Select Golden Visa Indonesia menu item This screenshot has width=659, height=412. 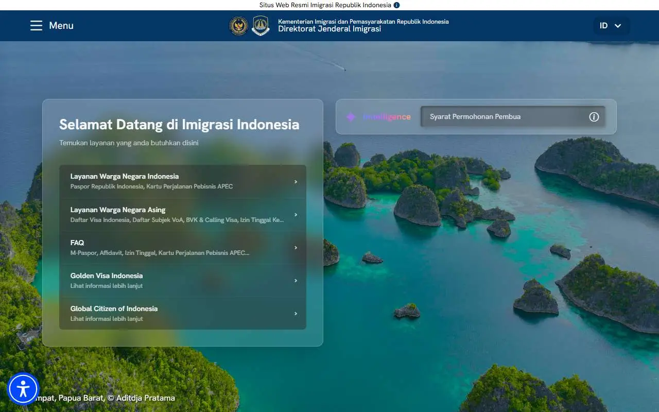tap(183, 281)
